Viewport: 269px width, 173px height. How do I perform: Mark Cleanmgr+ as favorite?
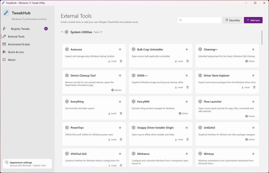coord(253,50)
